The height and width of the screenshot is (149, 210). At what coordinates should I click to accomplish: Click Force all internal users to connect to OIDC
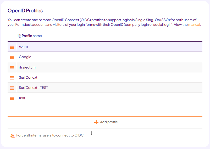point(50,135)
